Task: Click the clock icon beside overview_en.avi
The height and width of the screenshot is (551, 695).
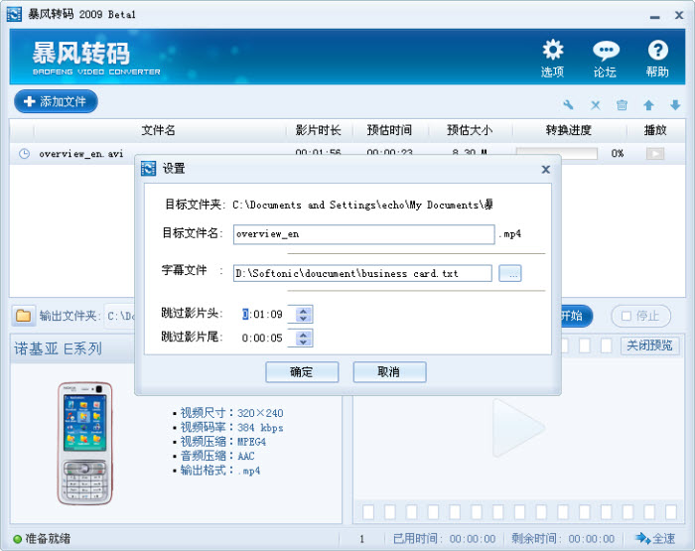Action: click(24, 154)
